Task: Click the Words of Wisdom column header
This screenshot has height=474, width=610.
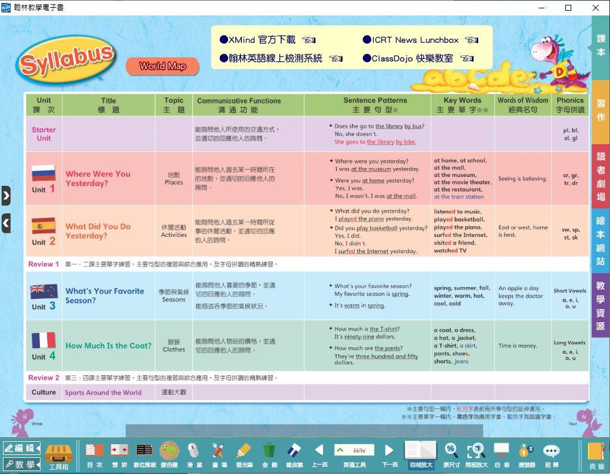Action: [x=523, y=105]
